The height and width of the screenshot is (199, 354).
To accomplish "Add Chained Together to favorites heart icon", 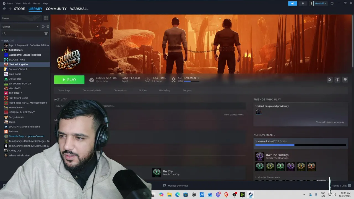I will pos(345,80).
